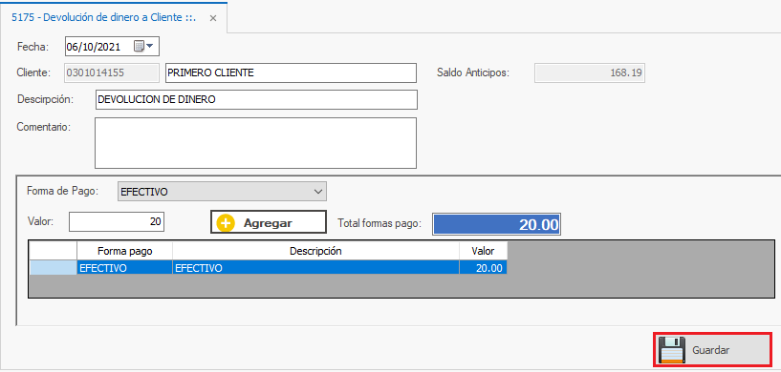Click the yellow plus icon on Agregar

click(226, 223)
